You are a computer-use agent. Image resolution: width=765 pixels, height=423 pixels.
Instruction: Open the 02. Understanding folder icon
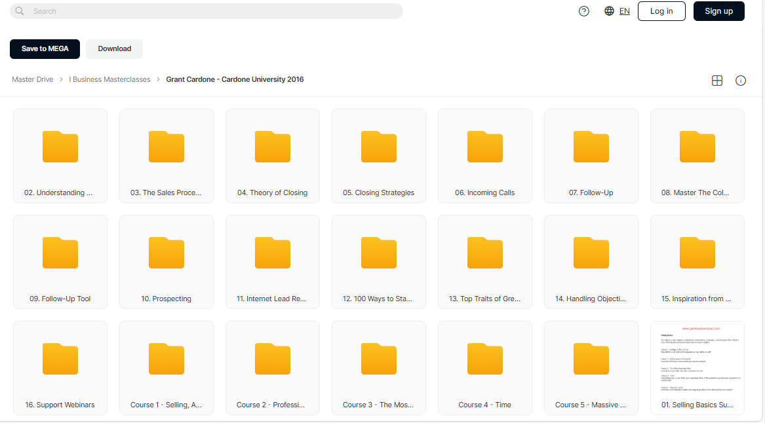pyautogui.click(x=60, y=147)
